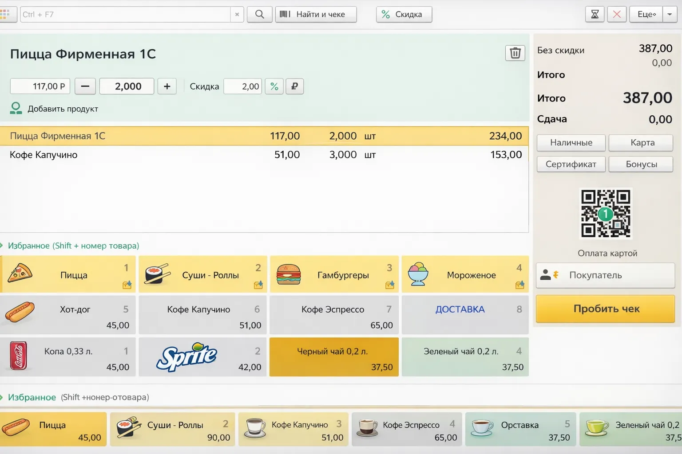Cancel receipt with the red X icon
Viewport: 682px width, 454px height.
[x=617, y=14]
